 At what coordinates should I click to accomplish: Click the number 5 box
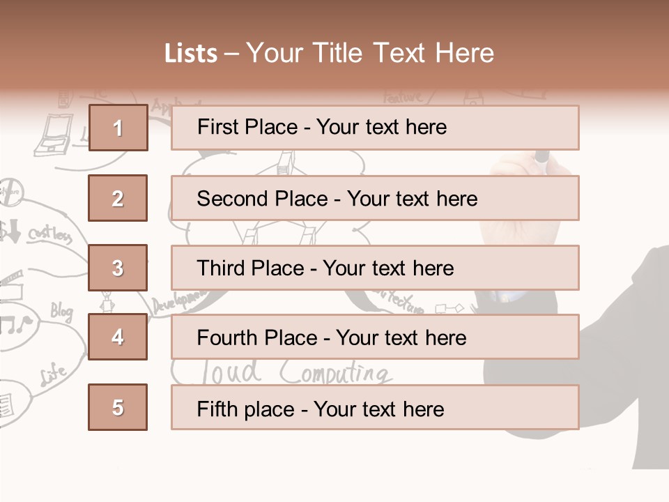pos(118,407)
